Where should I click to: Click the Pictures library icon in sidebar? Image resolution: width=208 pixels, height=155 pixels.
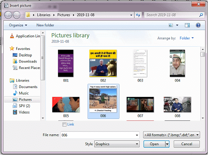(x=15, y=100)
